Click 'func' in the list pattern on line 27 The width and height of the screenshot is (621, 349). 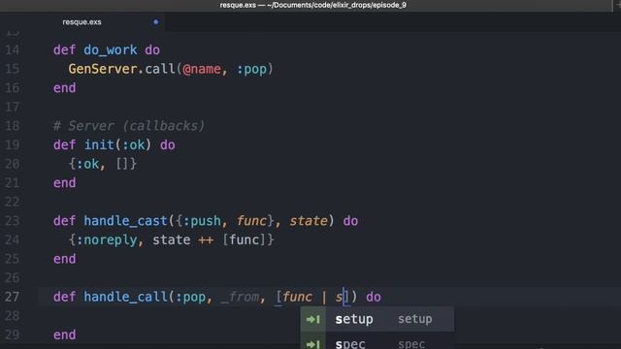coord(297,297)
